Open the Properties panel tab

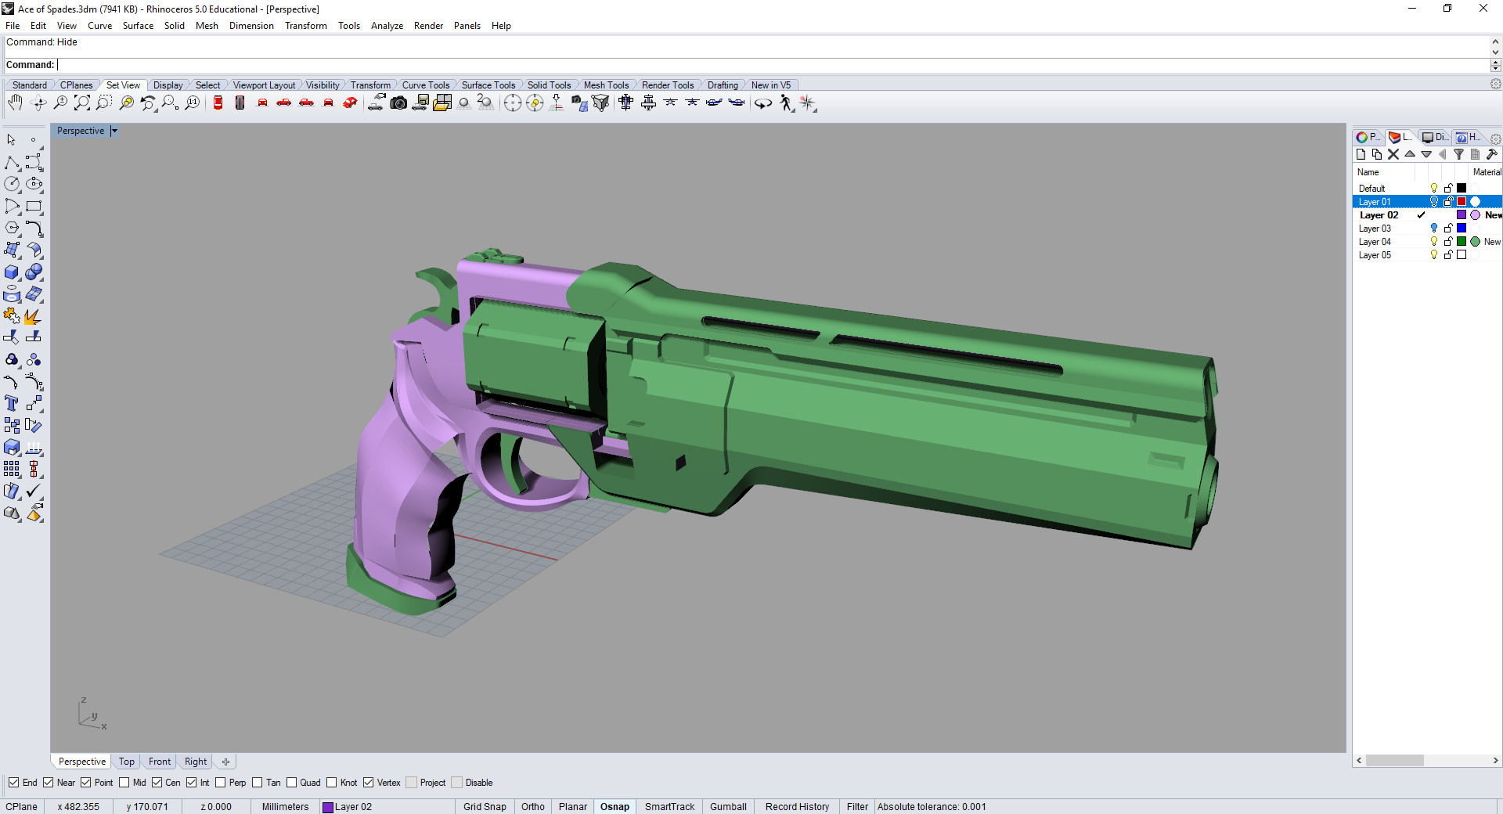(1368, 137)
